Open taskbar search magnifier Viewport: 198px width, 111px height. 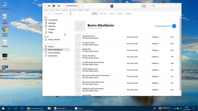pos(9,108)
